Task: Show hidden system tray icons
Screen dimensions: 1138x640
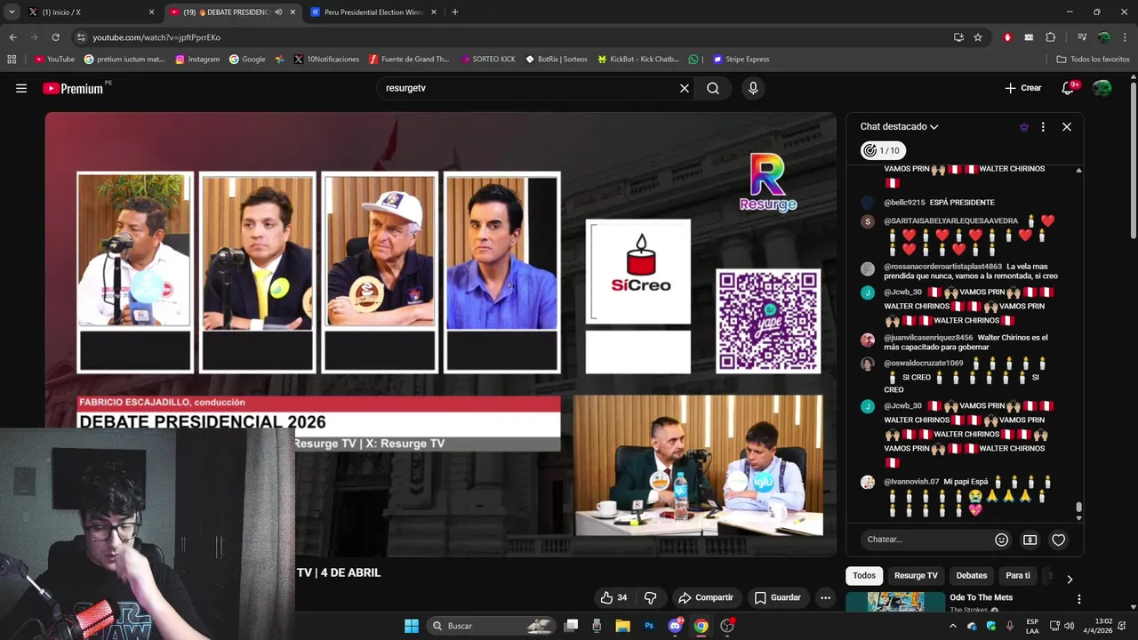Action: 953,626
